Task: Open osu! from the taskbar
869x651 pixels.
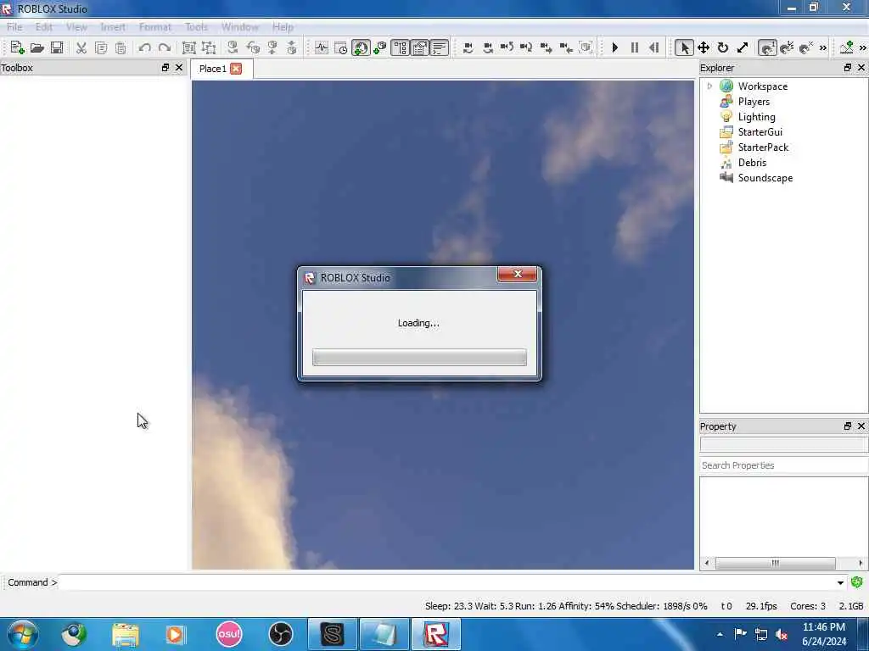Action: point(229,634)
